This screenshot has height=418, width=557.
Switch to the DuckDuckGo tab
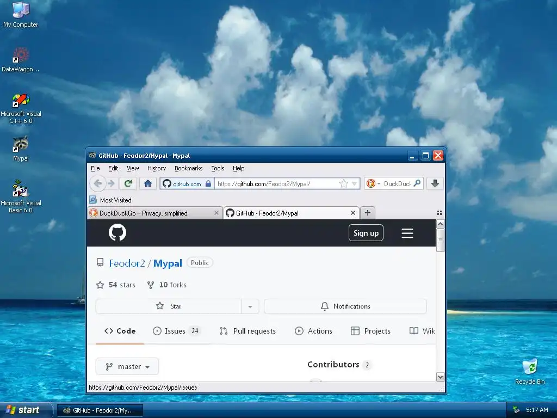(155, 213)
